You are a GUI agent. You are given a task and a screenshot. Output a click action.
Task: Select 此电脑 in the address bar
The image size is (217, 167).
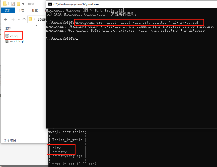coord(42,19)
